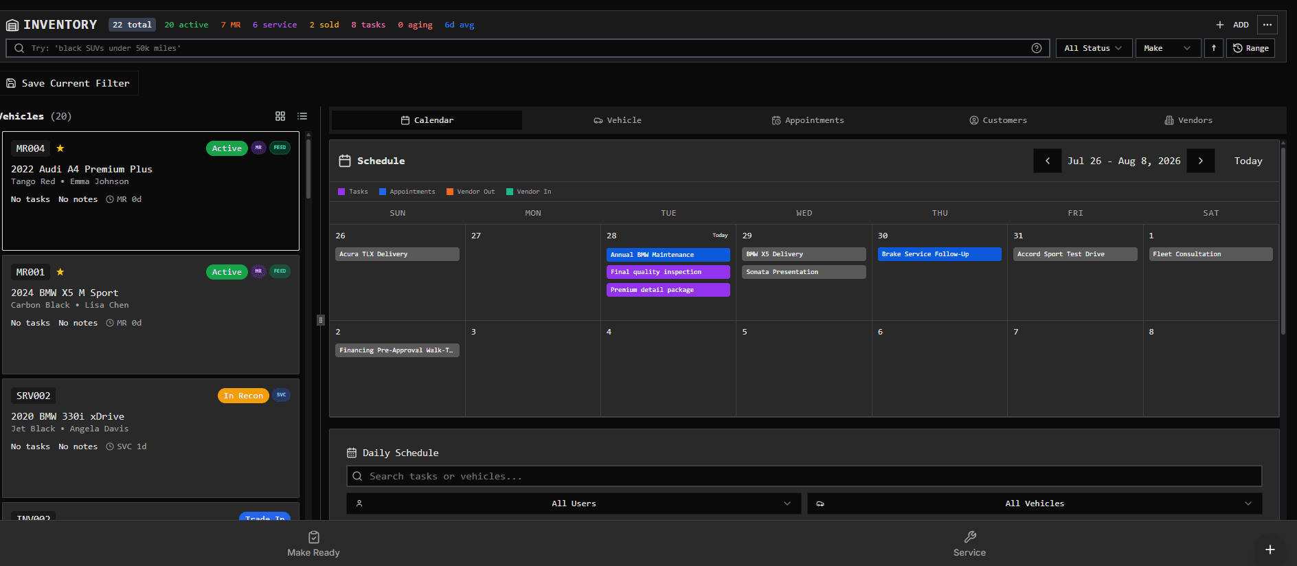Jump to Today in schedule

pyautogui.click(x=1248, y=161)
